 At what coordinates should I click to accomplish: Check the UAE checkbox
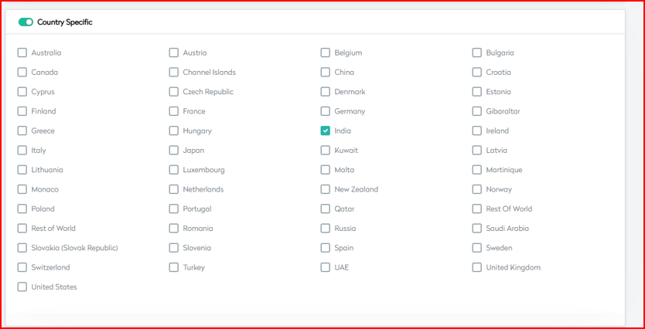click(326, 268)
